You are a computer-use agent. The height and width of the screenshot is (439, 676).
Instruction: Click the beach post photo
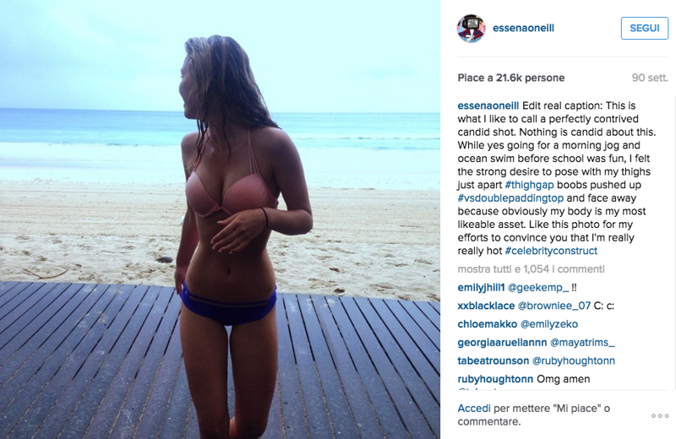tap(220, 219)
